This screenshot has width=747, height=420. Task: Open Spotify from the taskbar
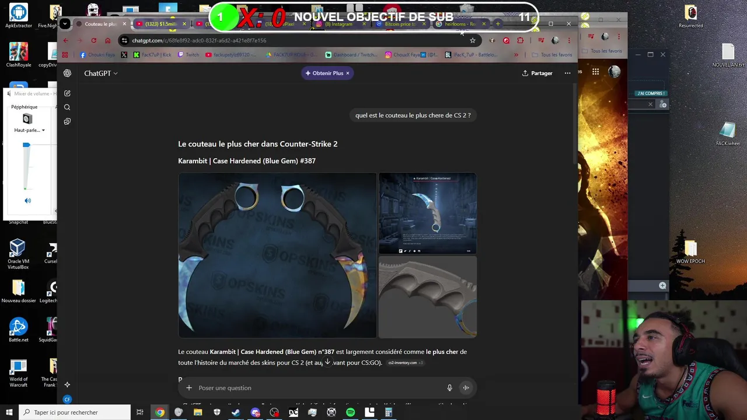click(350, 412)
